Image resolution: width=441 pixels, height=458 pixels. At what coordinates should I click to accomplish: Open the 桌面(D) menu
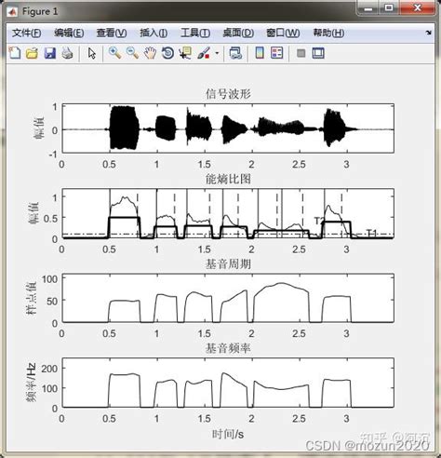coord(238,33)
